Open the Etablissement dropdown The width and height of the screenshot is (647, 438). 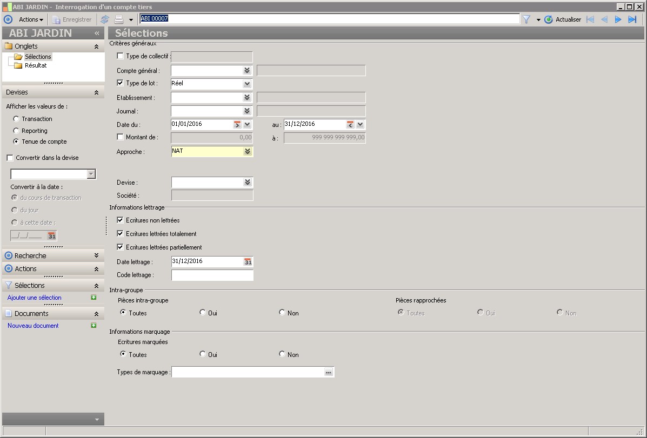click(x=247, y=97)
